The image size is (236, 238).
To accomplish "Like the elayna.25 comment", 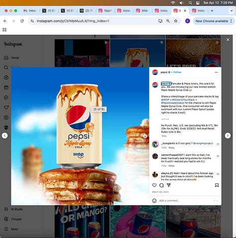I will pos(218,174).
